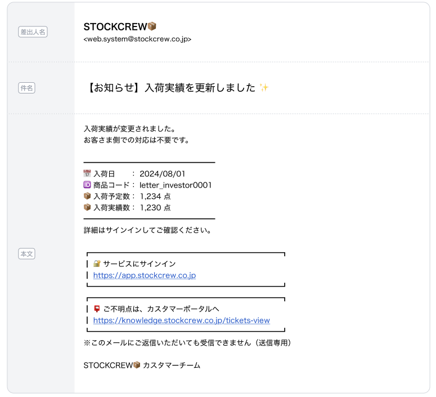
Task: Open the knowledge.stockcrew.co.jp tickets-view link
Action: click(181, 320)
